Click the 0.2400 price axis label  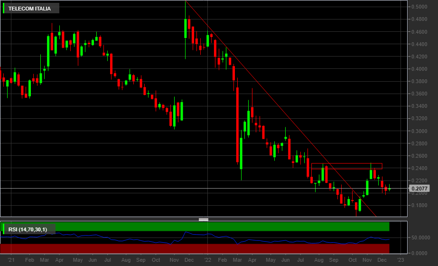[419, 168]
